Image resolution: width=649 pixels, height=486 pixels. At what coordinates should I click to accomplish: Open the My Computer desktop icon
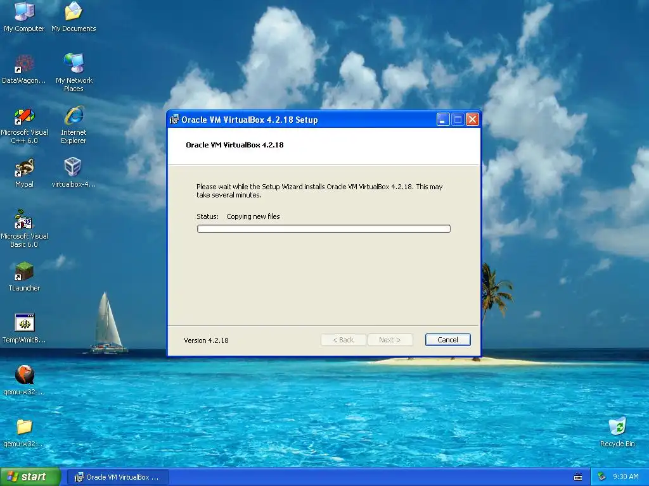click(24, 16)
